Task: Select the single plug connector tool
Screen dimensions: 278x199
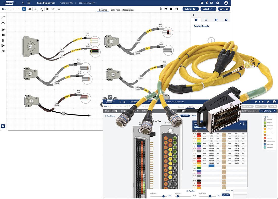Action: pos(3,30)
